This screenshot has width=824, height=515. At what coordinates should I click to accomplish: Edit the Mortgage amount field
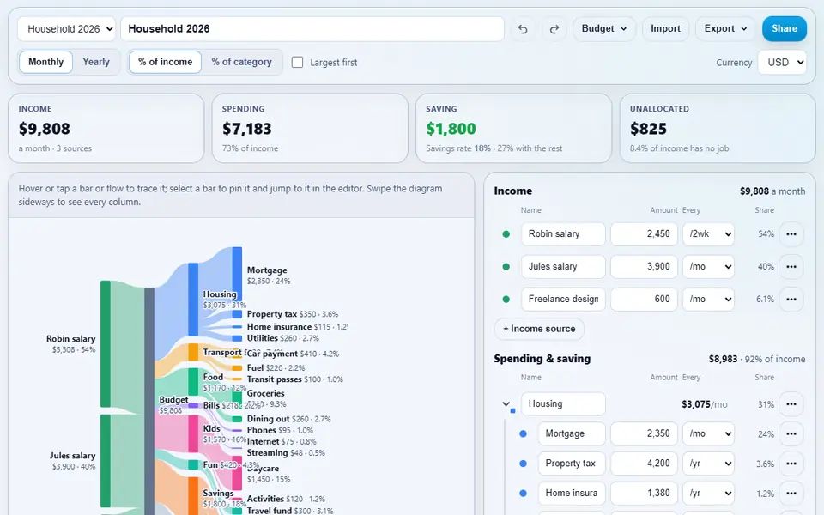point(644,433)
